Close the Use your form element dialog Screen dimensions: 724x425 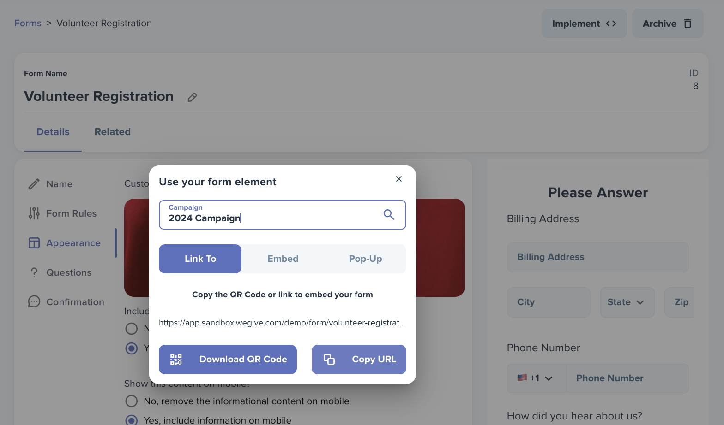pos(399,179)
